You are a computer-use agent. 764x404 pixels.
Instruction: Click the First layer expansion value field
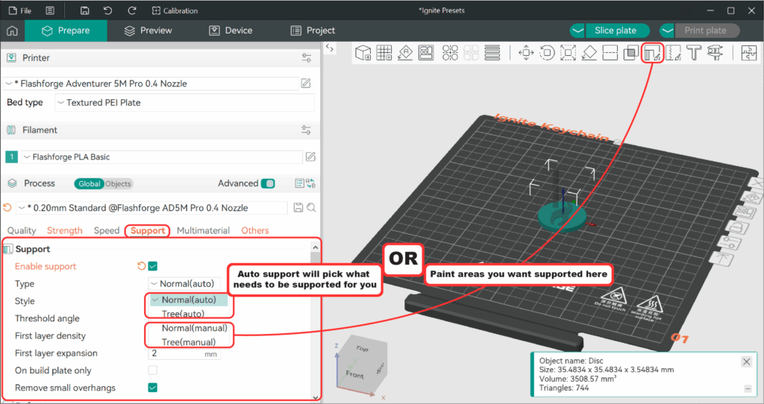[184, 353]
